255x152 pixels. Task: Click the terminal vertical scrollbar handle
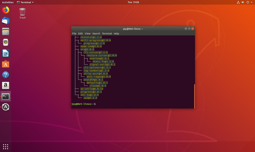pyautogui.click(x=194, y=96)
